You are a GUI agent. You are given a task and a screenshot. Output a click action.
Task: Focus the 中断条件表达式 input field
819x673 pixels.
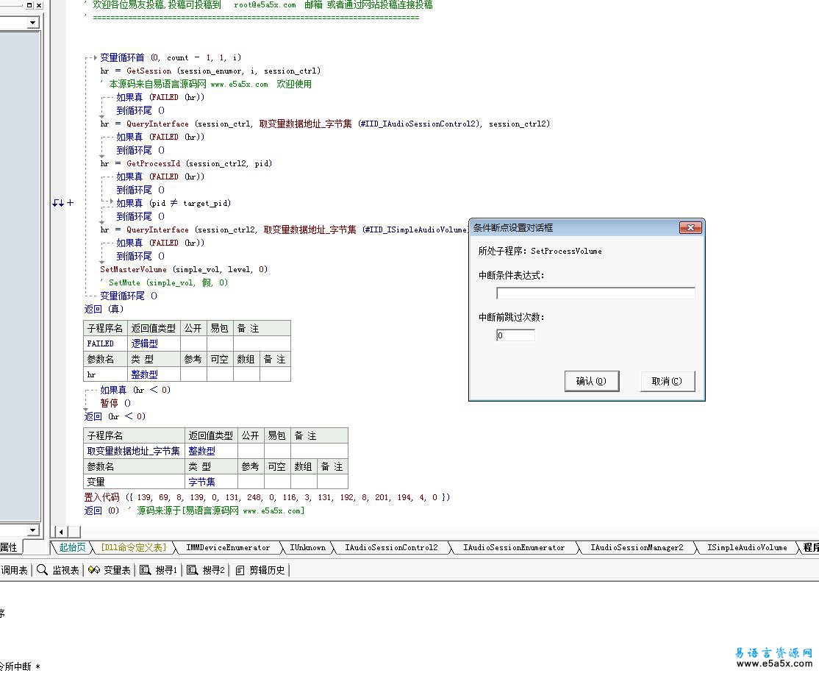(x=596, y=293)
